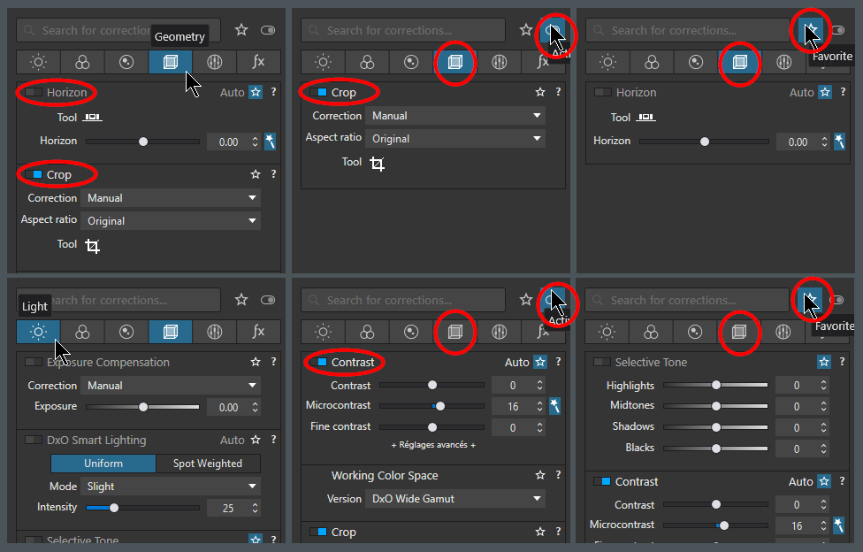Click the DxO Smart Lighting favorite star
This screenshot has height=552, width=863.
(x=256, y=440)
